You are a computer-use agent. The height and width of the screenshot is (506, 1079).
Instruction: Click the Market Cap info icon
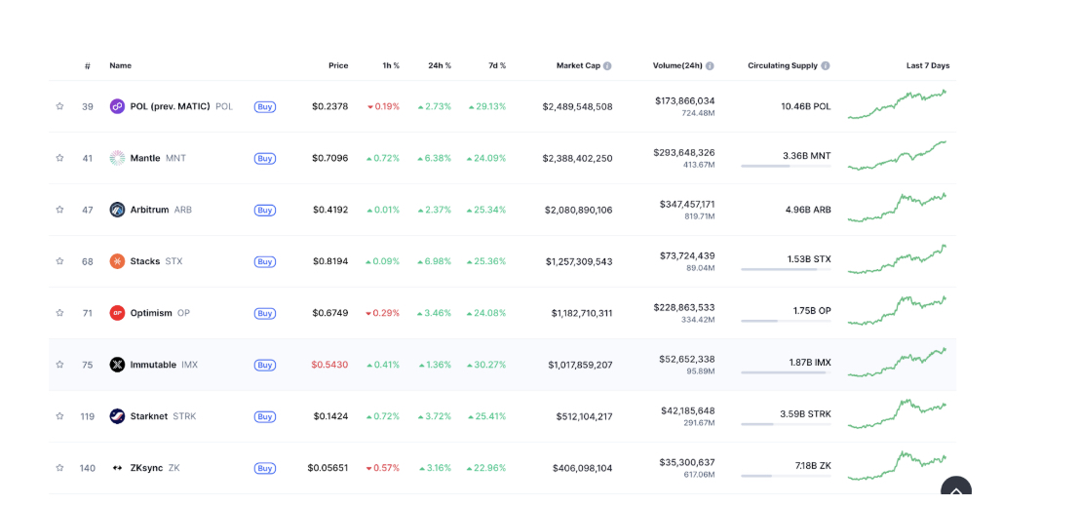tap(607, 66)
